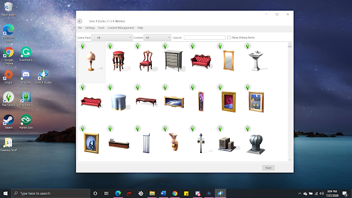Image resolution: width=352 pixels, height=198 pixels.
Task: Select the pedestal sink thumbnail
Action: [257, 61]
